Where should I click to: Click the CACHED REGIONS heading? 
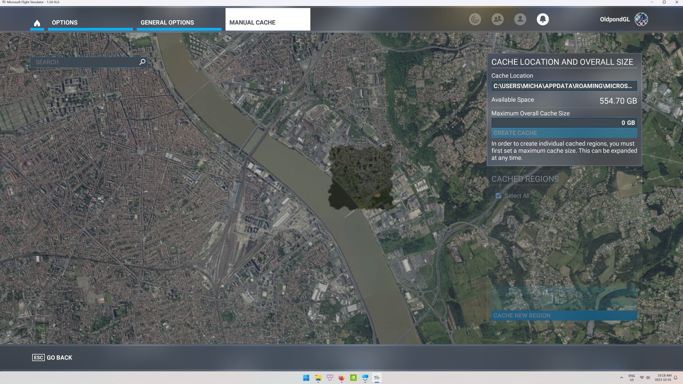(525, 179)
